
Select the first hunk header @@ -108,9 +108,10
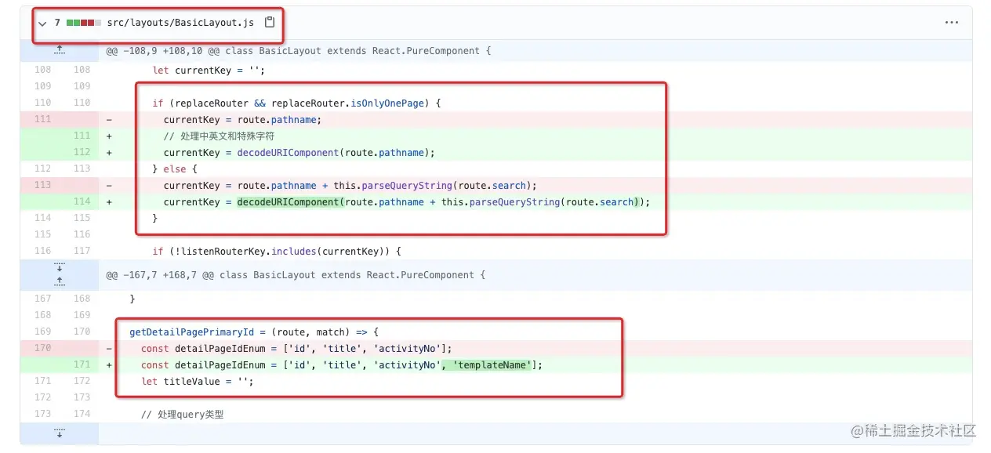tap(299, 51)
